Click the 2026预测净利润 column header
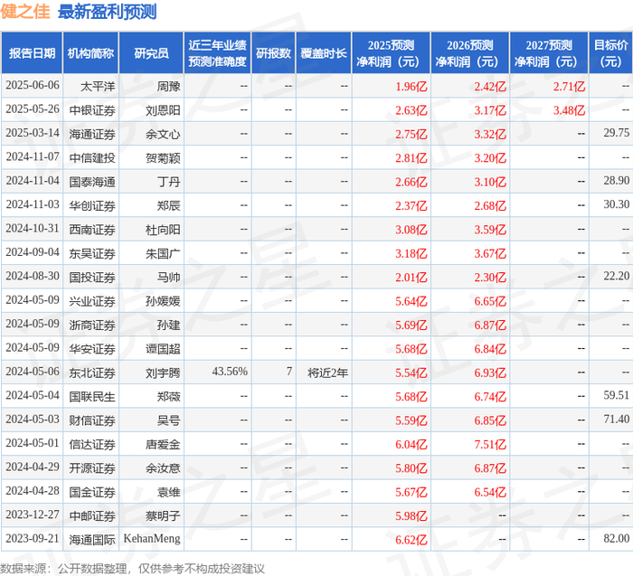The height and width of the screenshot is (576, 633). pos(470,53)
